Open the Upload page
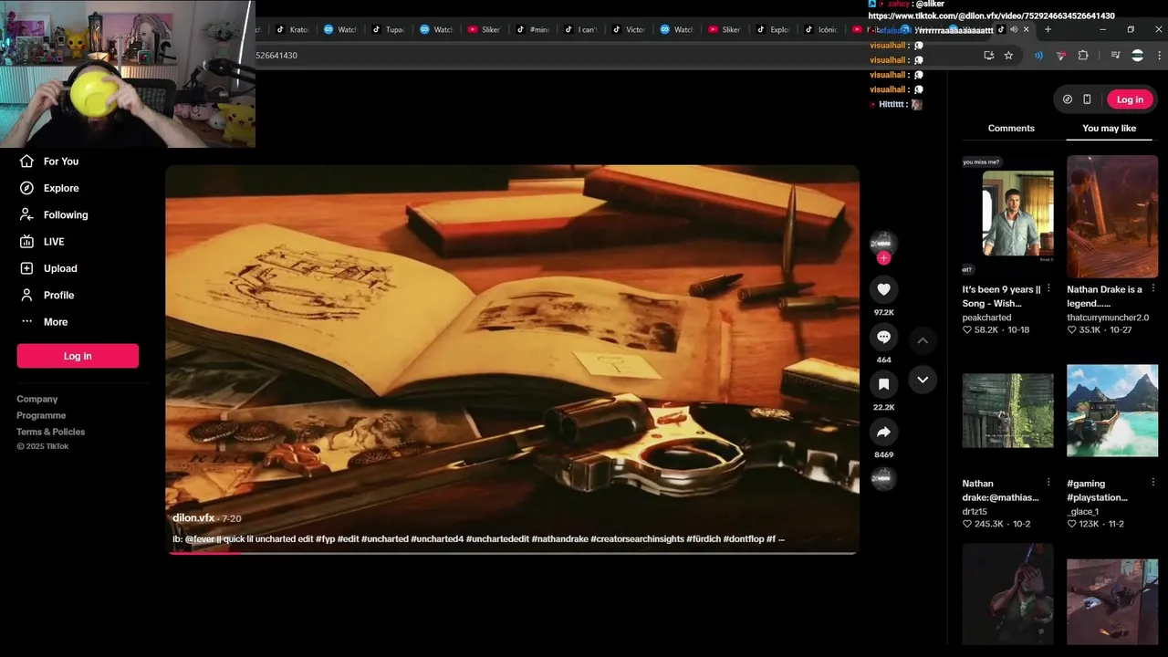Viewport: 1168px width, 657px height. click(49, 268)
